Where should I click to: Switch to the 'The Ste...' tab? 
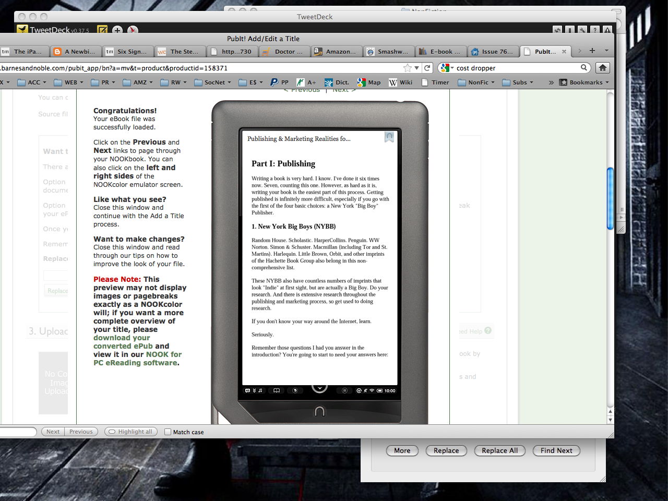[180, 52]
